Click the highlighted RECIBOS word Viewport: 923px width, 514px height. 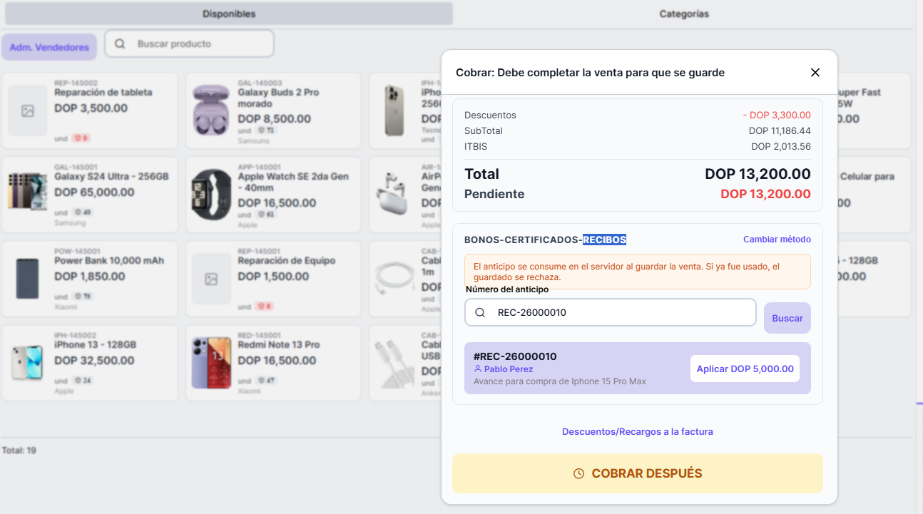(604, 240)
